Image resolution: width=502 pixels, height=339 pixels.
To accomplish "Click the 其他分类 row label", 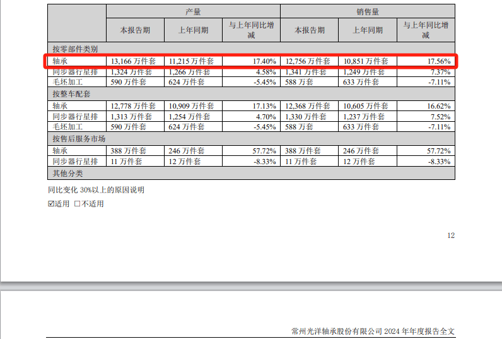I will (x=67, y=173).
